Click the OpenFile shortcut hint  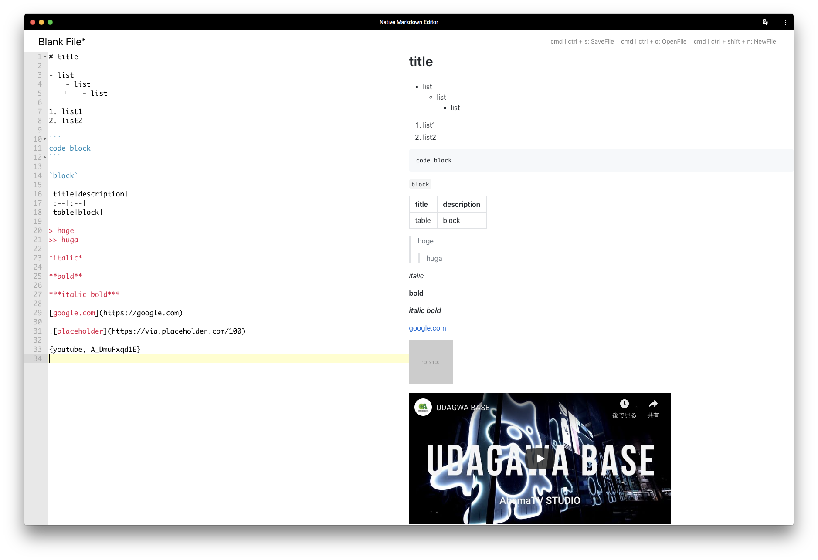point(653,42)
